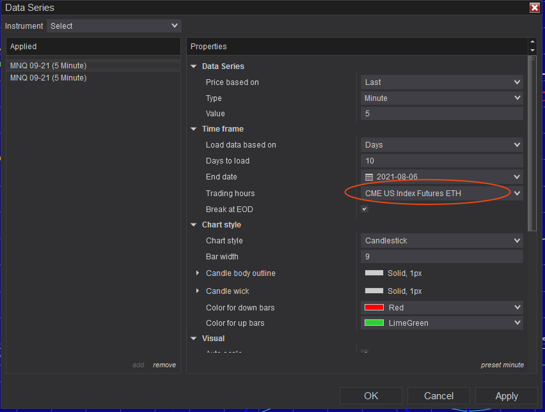The width and height of the screenshot is (545, 412).
Task: Expand the Candle wick row
Action: tap(198, 291)
